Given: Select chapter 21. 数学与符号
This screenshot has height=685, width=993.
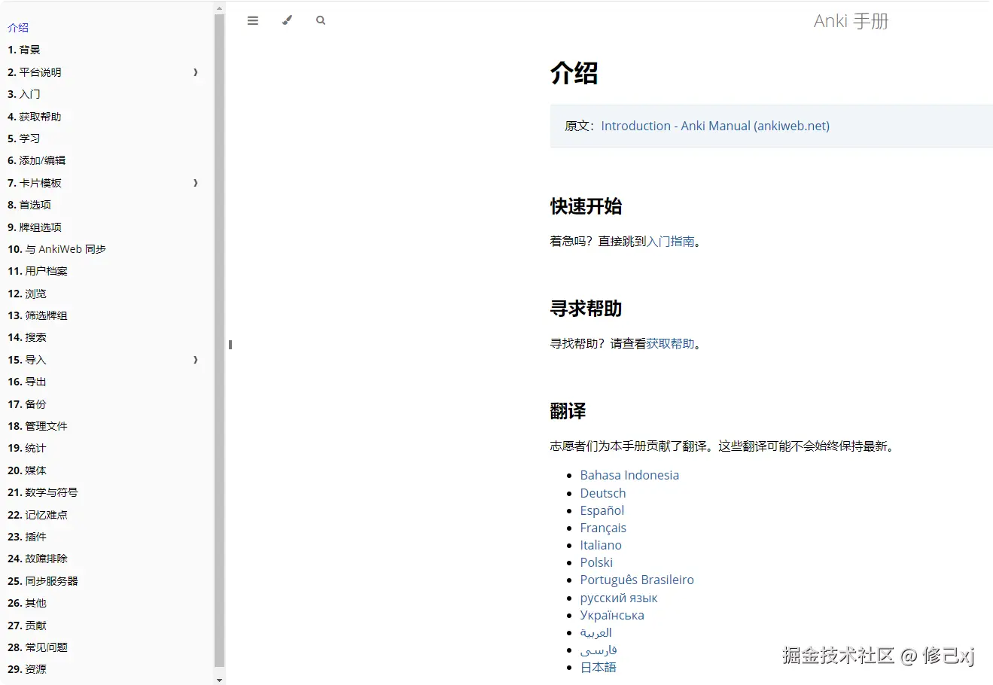Looking at the screenshot, I should pos(43,492).
